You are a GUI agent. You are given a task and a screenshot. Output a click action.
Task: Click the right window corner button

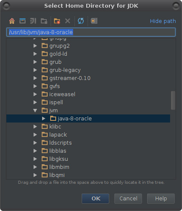(176, 6)
